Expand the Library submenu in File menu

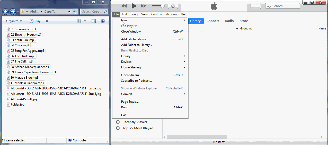[150, 56]
